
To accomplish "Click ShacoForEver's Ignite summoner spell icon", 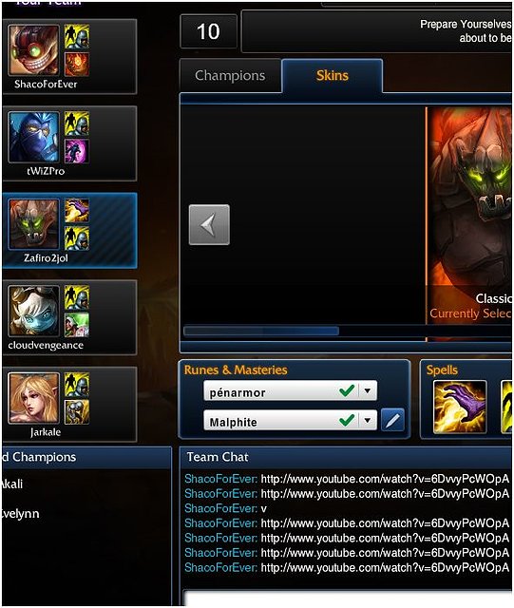I will [x=77, y=64].
